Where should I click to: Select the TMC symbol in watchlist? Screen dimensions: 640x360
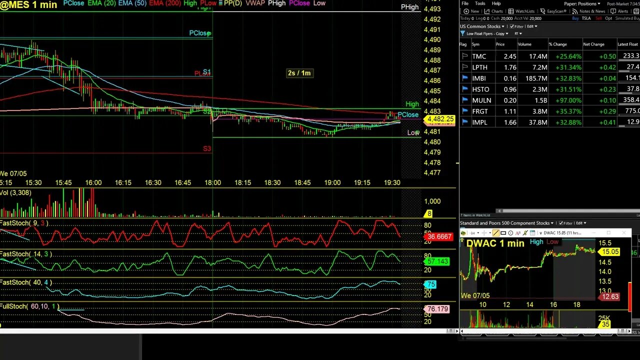click(x=479, y=56)
